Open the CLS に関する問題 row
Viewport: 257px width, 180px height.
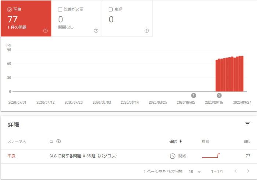[128, 156]
